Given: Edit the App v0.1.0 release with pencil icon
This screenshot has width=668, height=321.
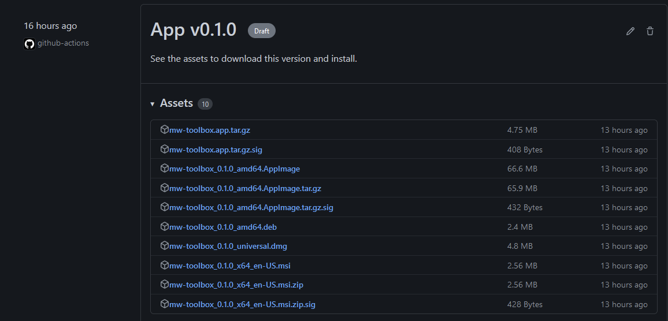Looking at the screenshot, I should (x=630, y=31).
